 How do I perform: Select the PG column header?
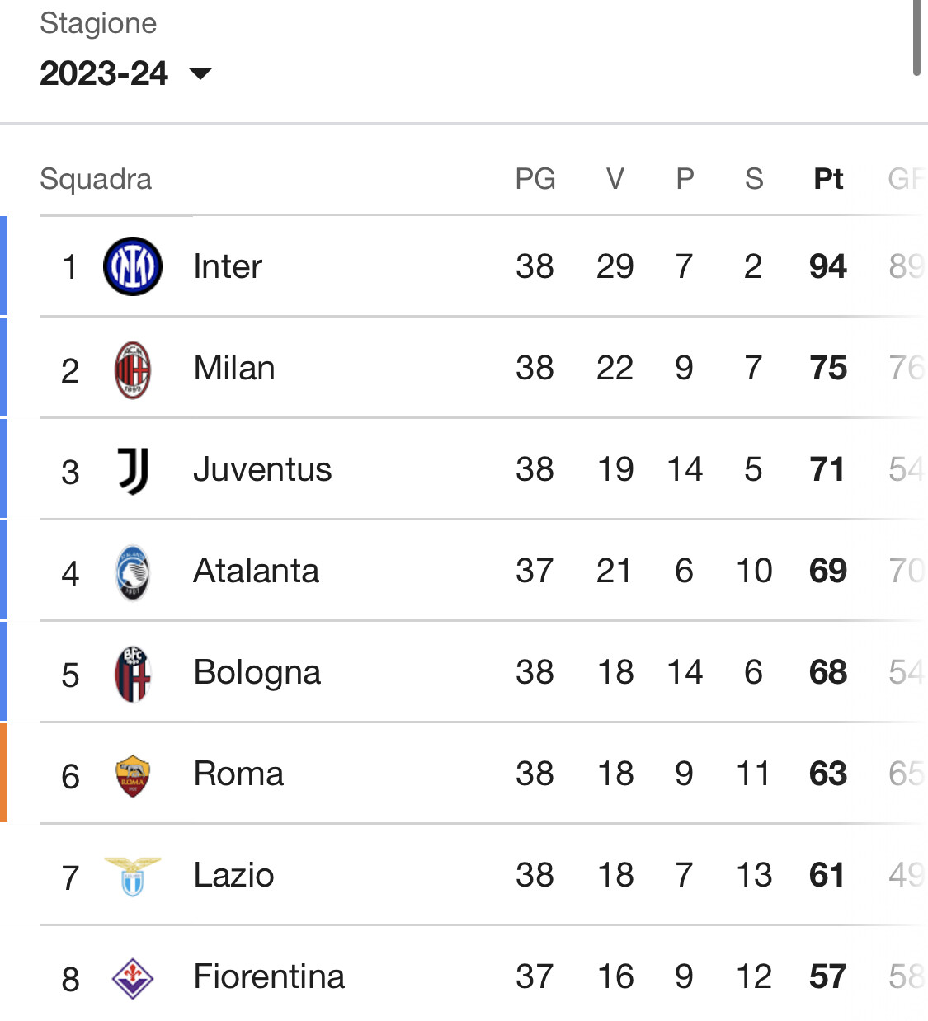point(535,179)
